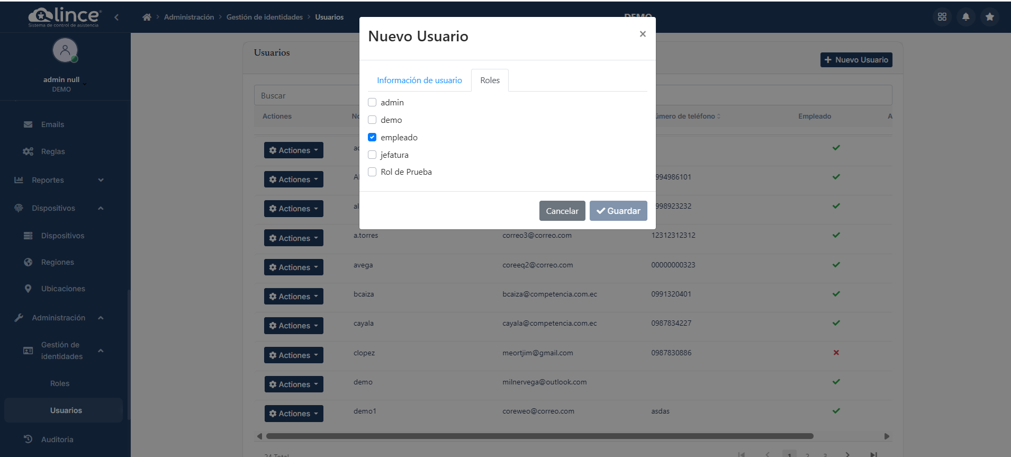This screenshot has width=1011, height=457.
Task: Click the Dispositivos fingerprint icon
Action: click(19, 208)
